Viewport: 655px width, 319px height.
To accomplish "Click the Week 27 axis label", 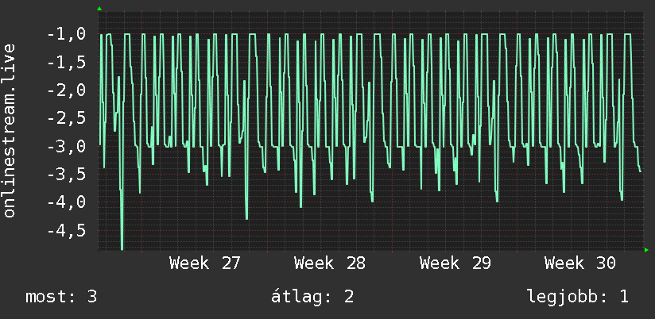I will pyautogui.click(x=205, y=263).
